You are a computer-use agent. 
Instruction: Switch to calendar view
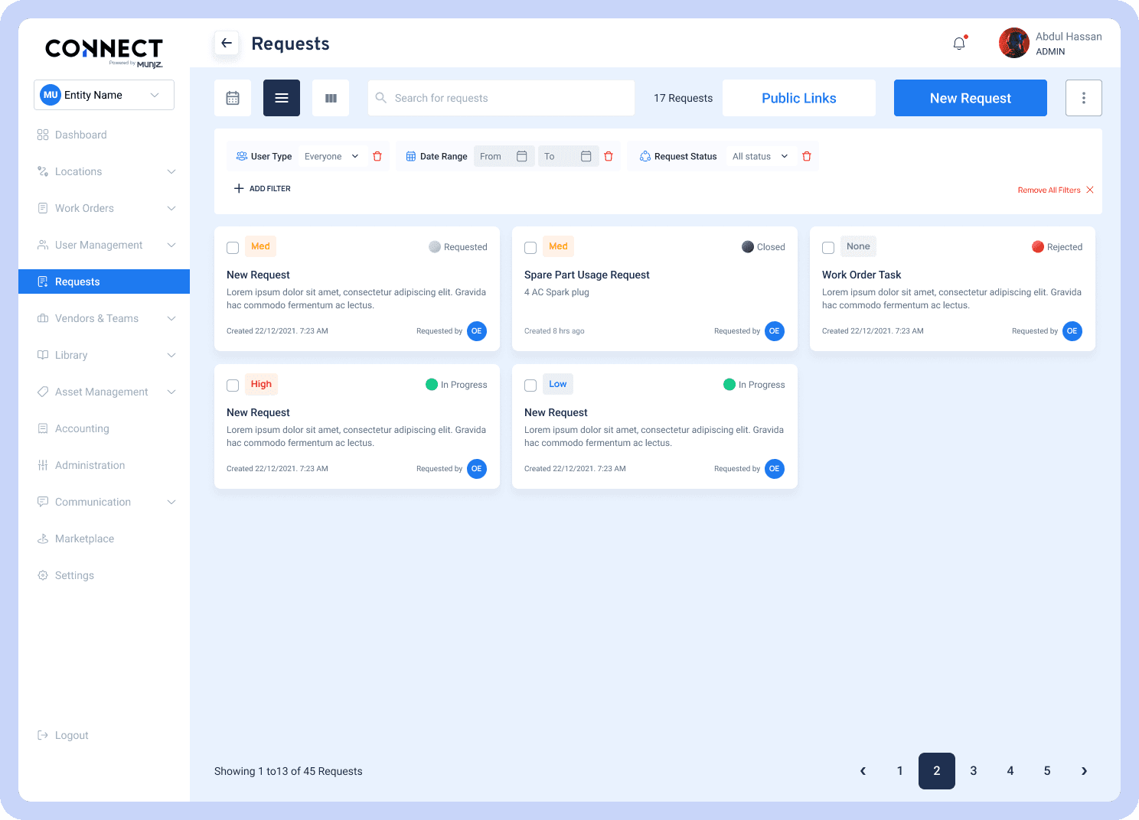pos(233,98)
